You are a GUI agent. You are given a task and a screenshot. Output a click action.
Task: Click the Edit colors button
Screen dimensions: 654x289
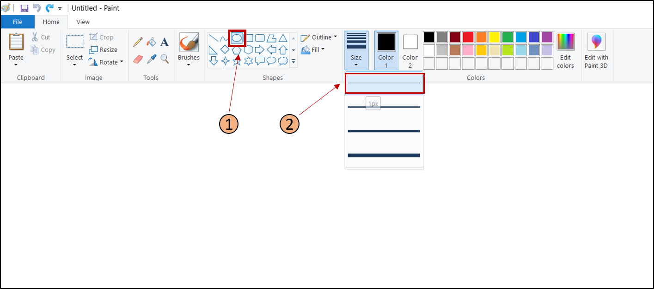coord(565,51)
